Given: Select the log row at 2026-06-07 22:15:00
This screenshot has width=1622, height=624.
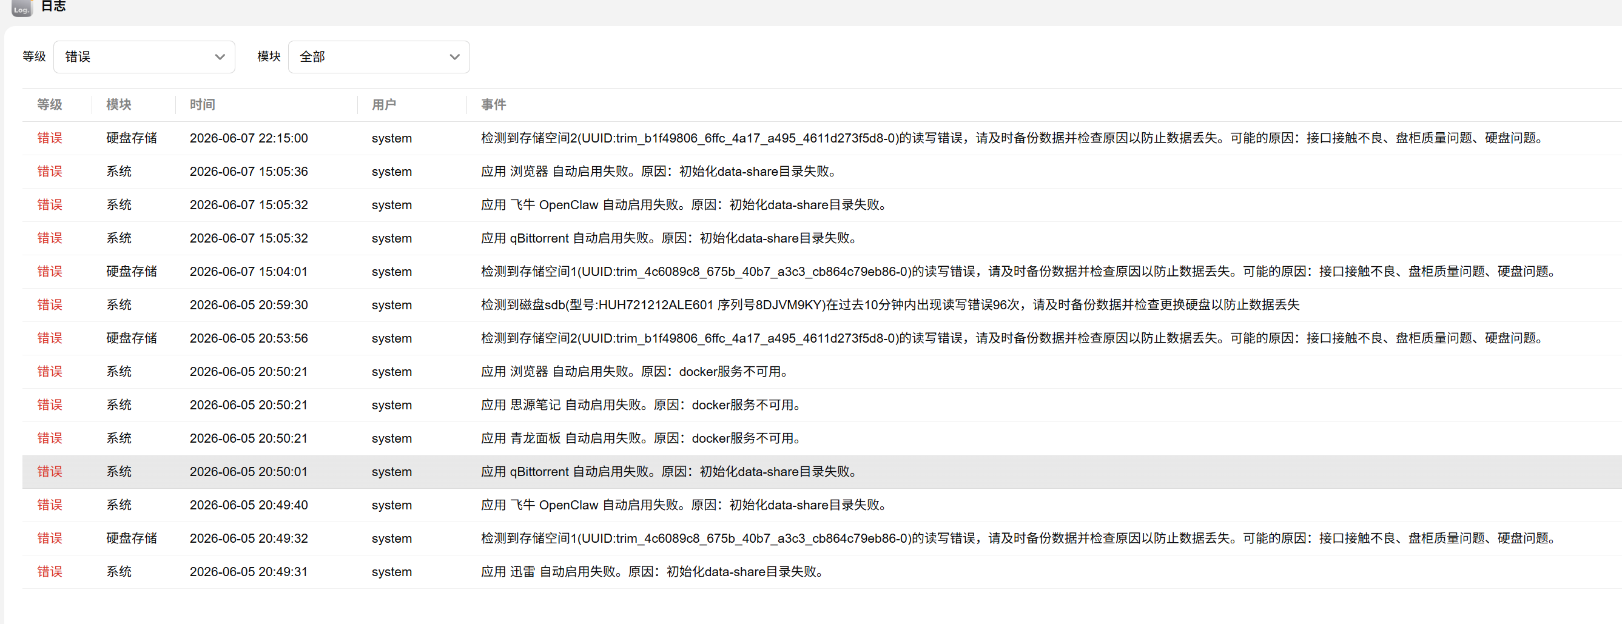Looking at the screenshot, I should coord(822,138).
